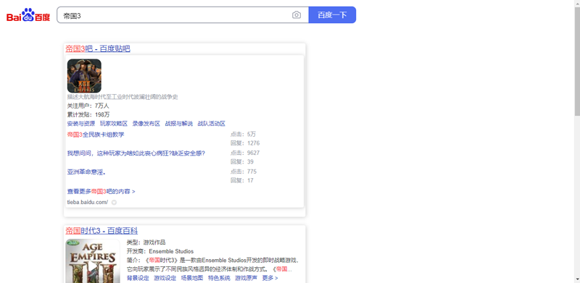Open the 安装与资源 section link

pos(81,124)
